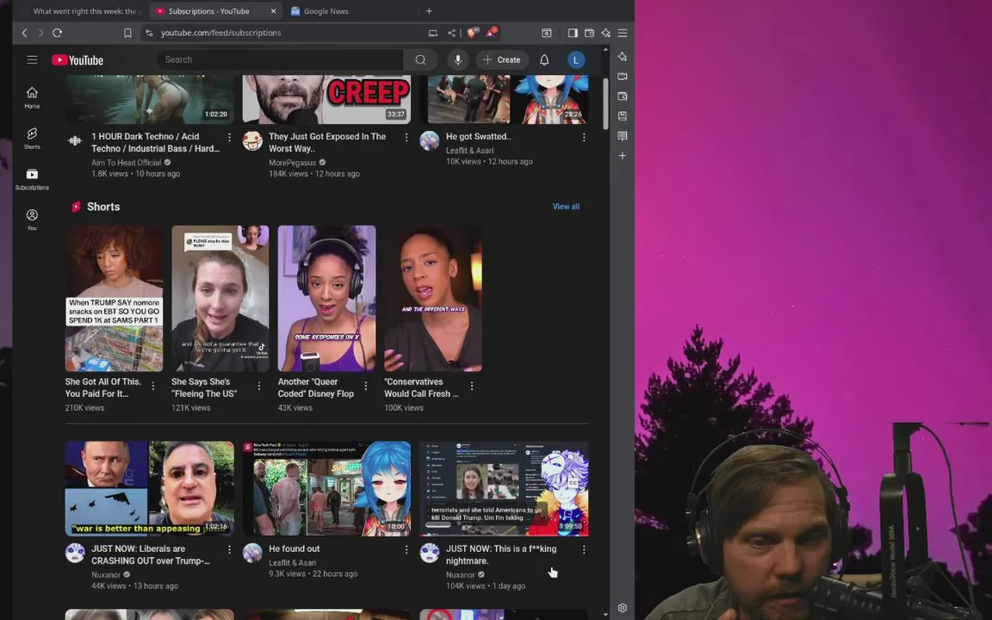992x620 pixels.
Task: Open Subscriptions in the left sidebar
Action: coord(32,179)
